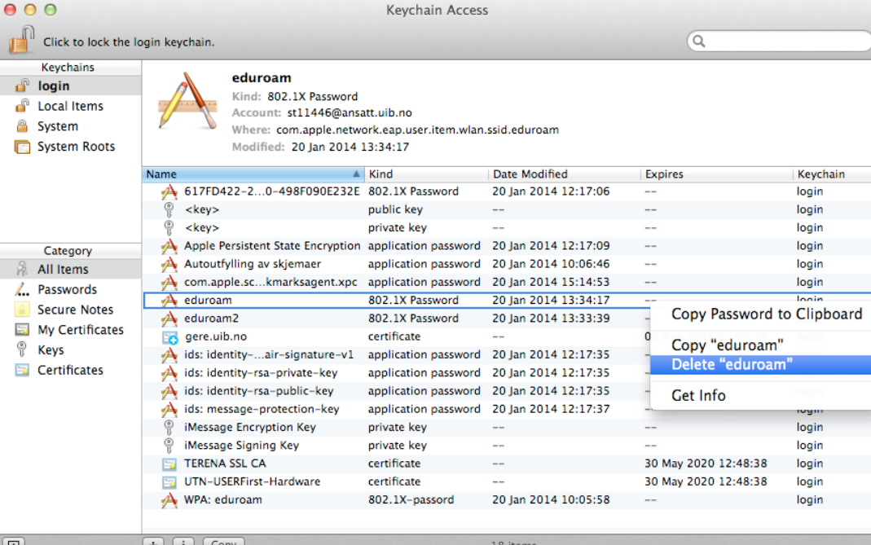Screen dimensions: 871x545
Task: Select System Roots folder icon
Action: 22,147
